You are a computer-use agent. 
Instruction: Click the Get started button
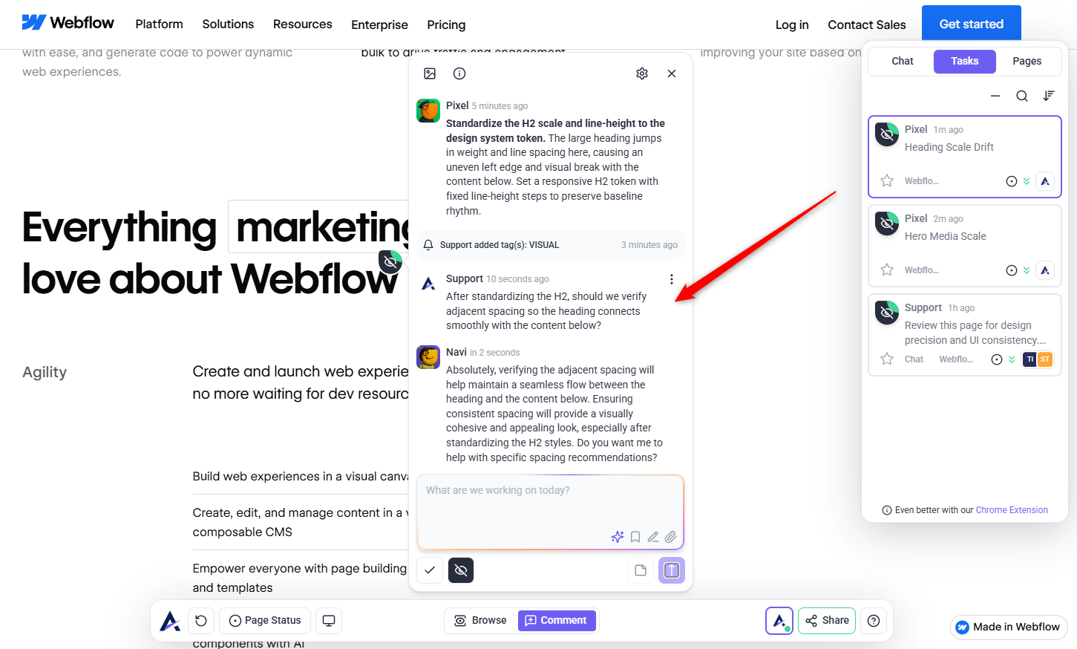971,24
